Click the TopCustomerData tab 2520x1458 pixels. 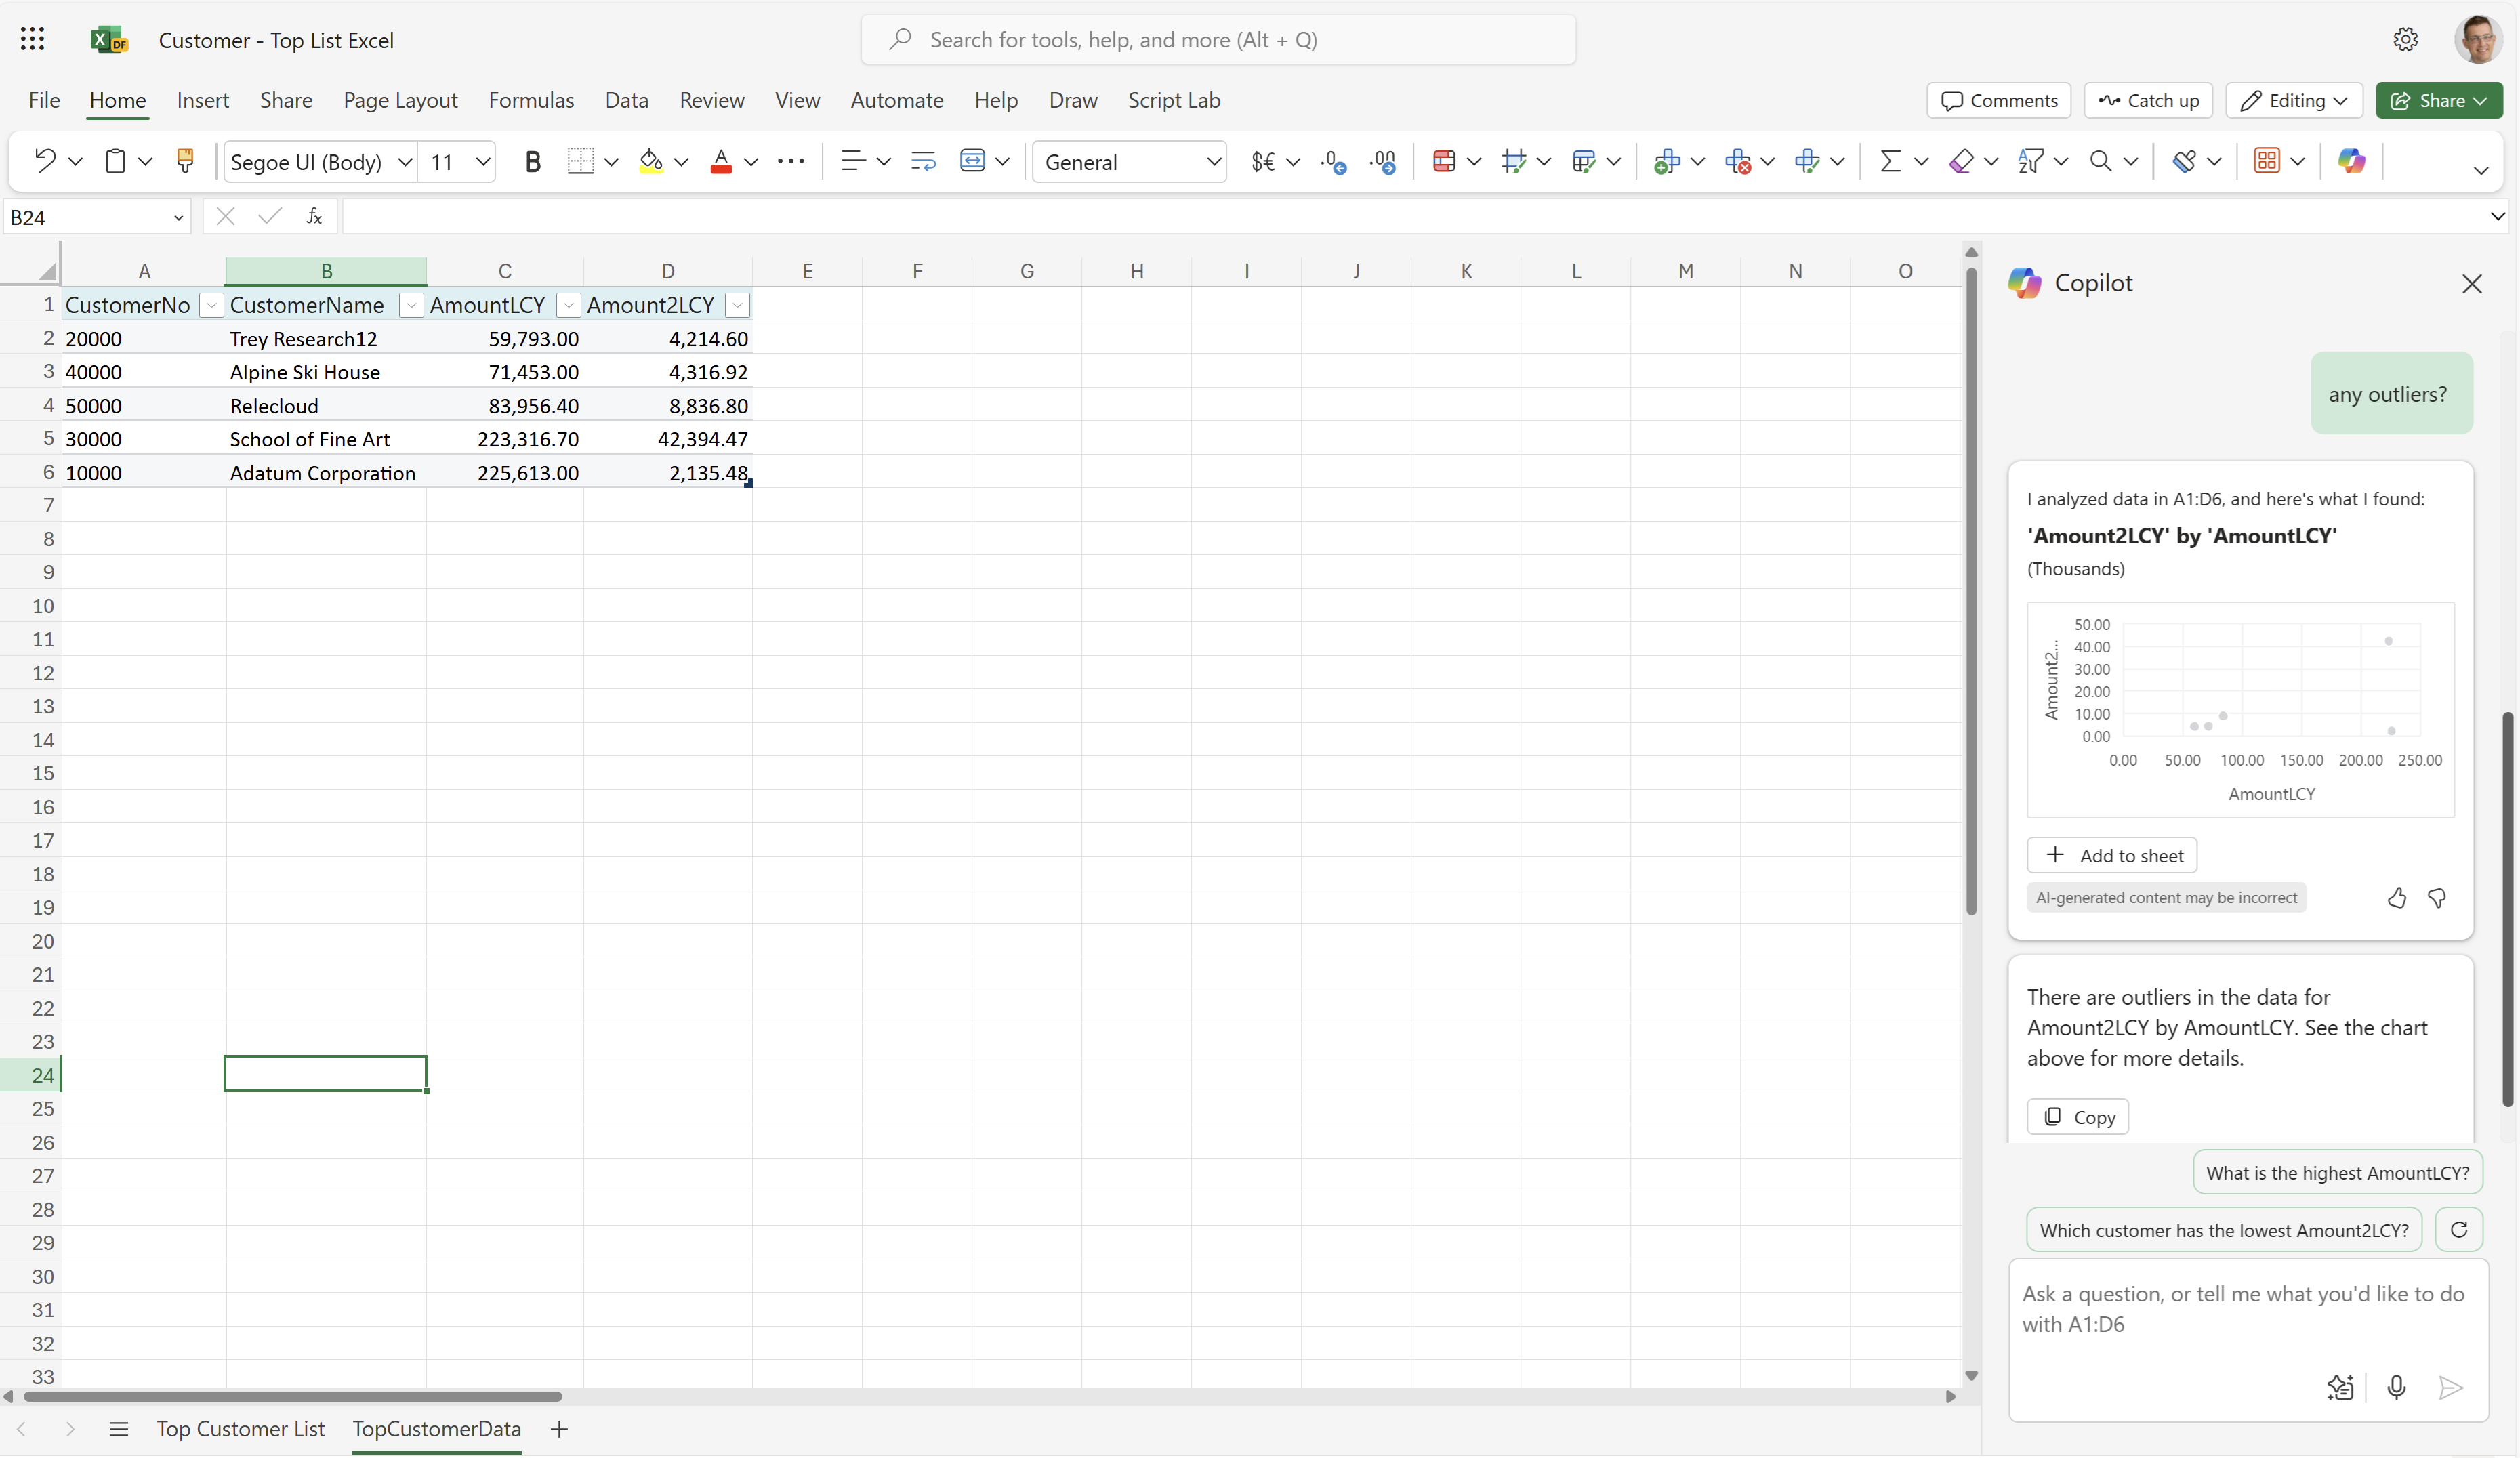click(436, 1428)
